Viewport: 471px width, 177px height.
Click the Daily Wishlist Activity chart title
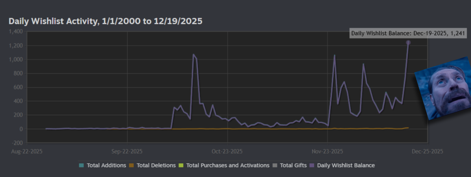(x=105, y=21)
